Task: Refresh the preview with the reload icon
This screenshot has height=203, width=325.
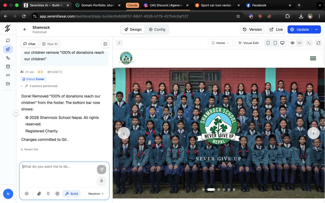Action: [318, 43]
